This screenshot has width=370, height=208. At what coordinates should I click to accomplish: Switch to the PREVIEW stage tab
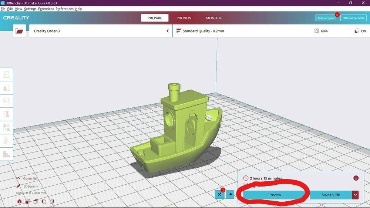click(184, 18)
